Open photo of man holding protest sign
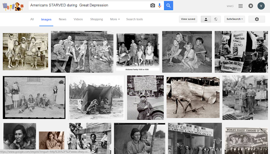 click(x=145, y=97)
